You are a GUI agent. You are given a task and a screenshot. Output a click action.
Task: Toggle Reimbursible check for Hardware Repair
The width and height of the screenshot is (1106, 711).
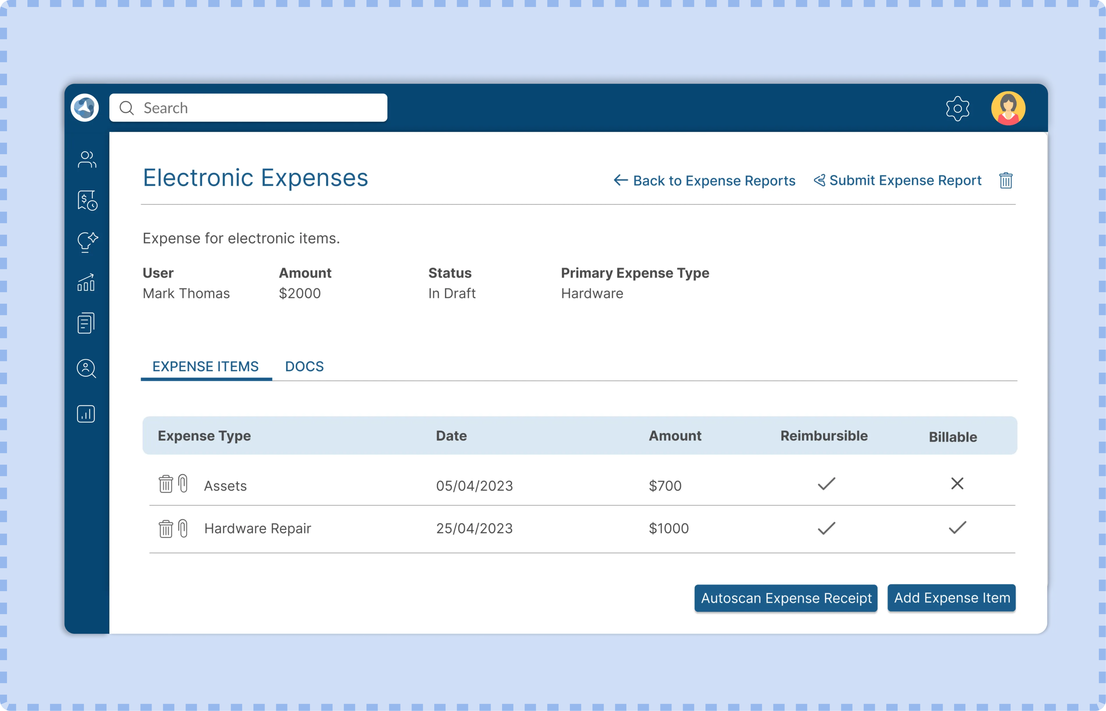coord(826,528)
